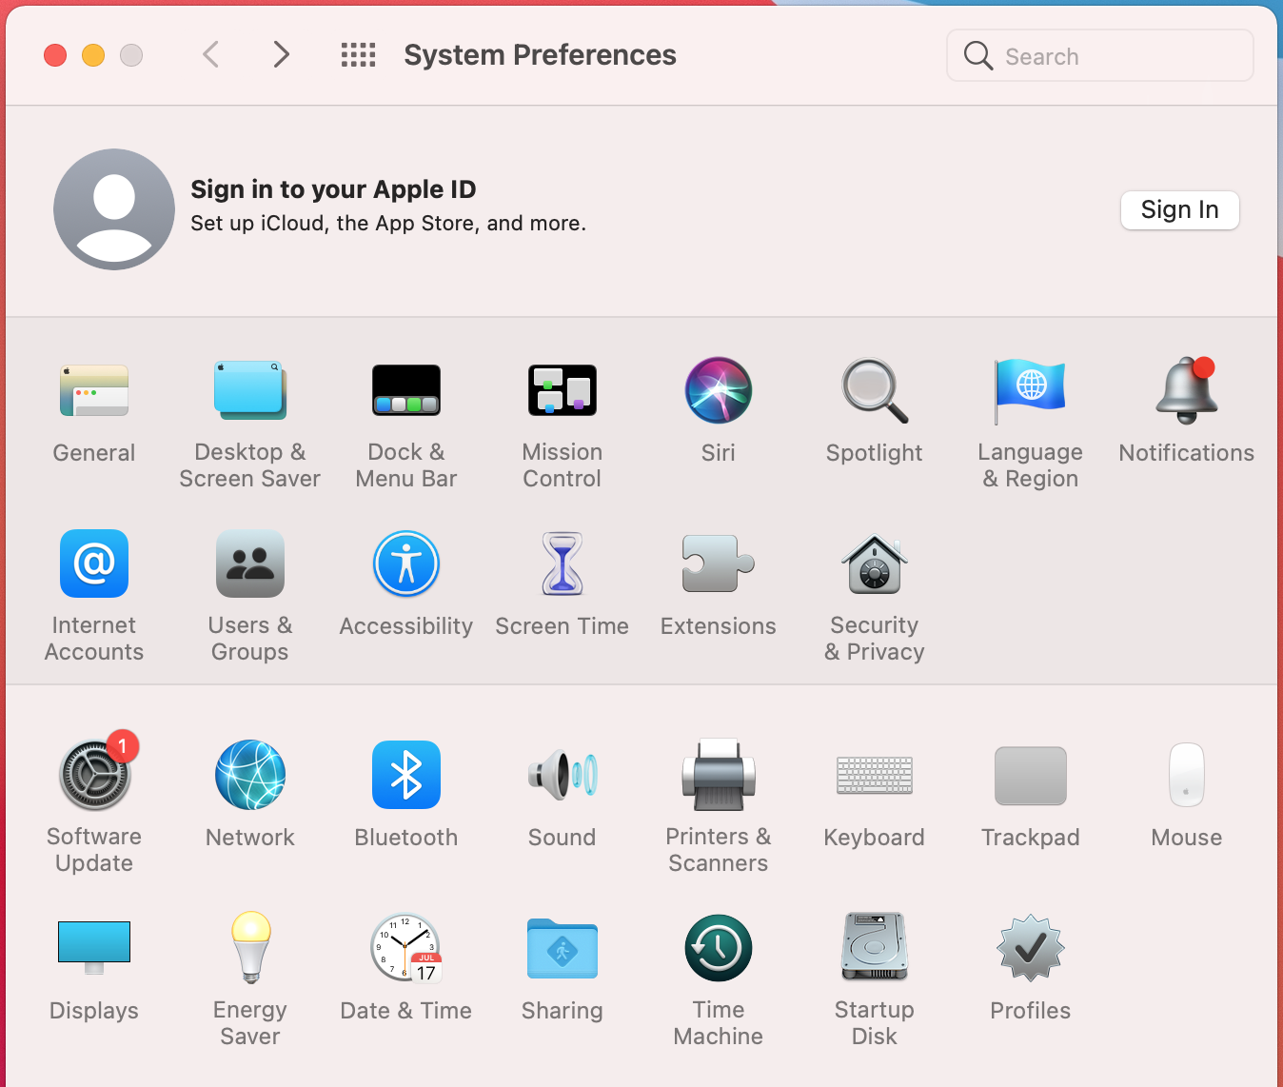Open the Startup Disk pane
1283x1087 pixels.
click(874, 948)
